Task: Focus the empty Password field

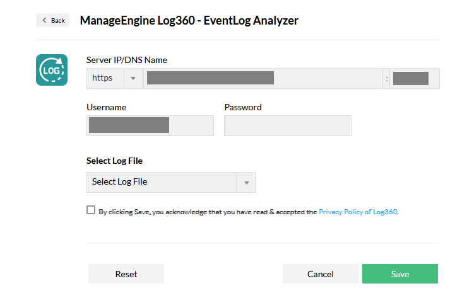Action: click(287, 125)
